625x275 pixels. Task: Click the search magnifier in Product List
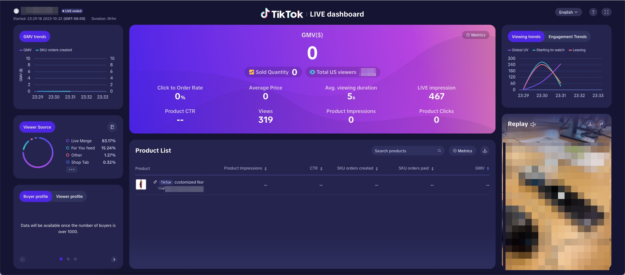click(x=439, y=151)
